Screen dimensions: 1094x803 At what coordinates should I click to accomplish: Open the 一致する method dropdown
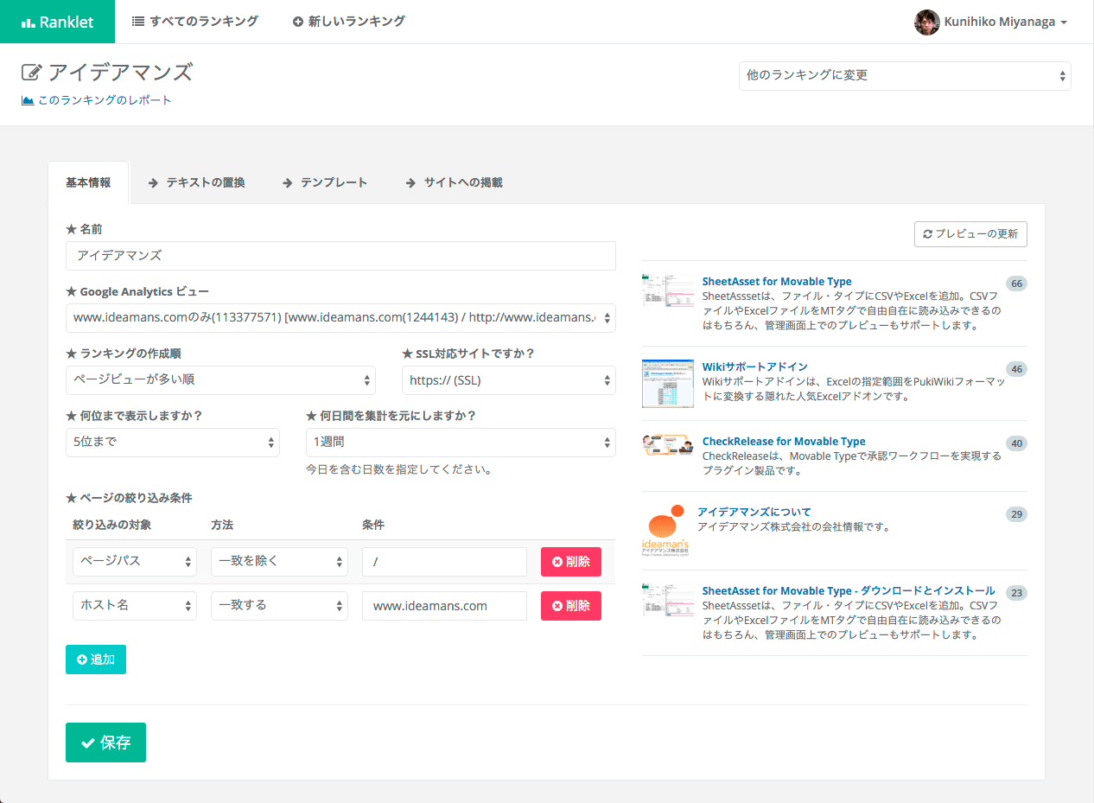[279, 605]
